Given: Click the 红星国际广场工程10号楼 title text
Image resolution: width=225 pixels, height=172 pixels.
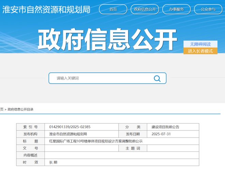Looking at the screenshot, I should click(96, 141).
